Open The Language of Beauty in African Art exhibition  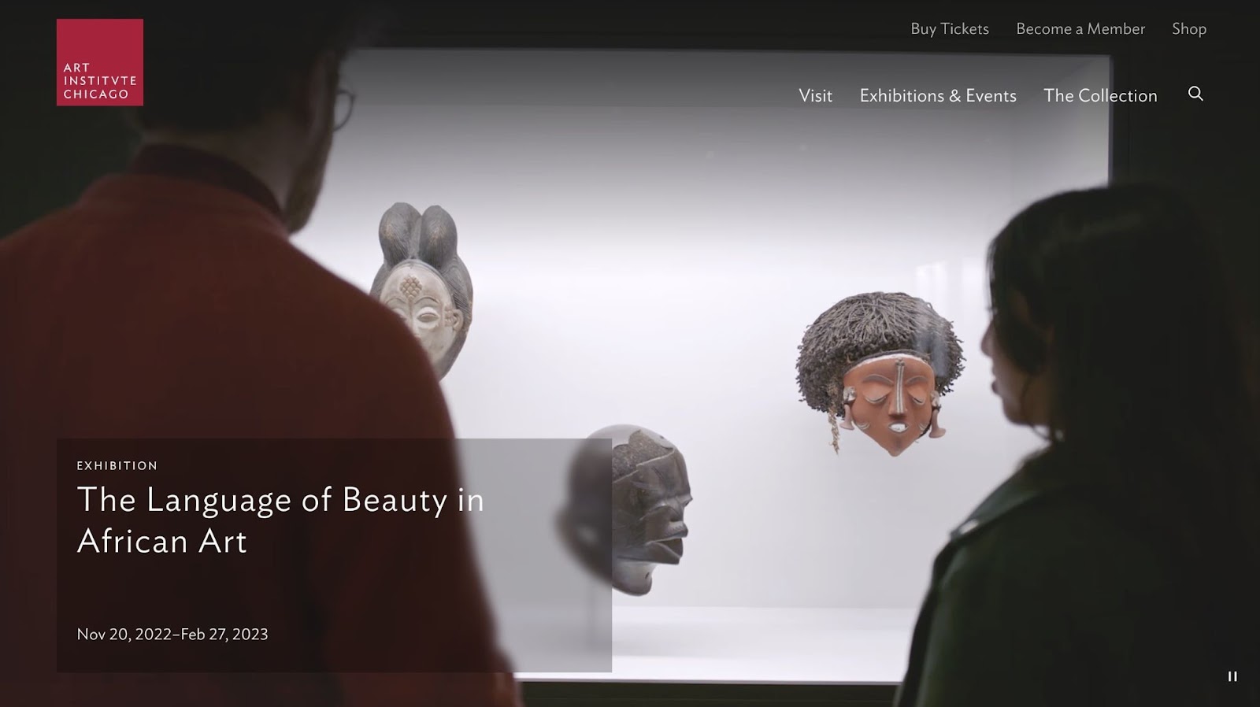pyautogui.click(x=280, y=520)
